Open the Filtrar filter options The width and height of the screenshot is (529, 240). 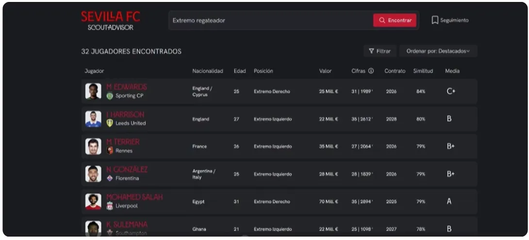pos(380,51)
